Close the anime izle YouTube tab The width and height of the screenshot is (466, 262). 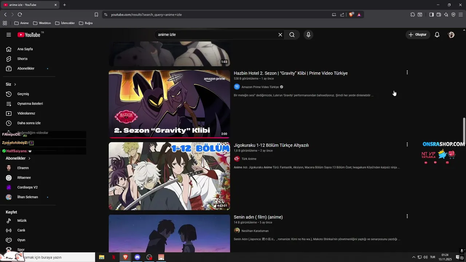pyautogui.click(x=56, y=5)
